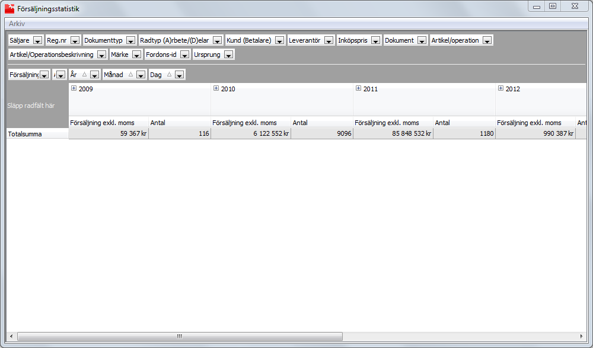Image resolution: width=593 pixels, height=348 pixels.
Task: Select the 990 387 kr cell
Action: pyautogui.click(x=535, y=133)
